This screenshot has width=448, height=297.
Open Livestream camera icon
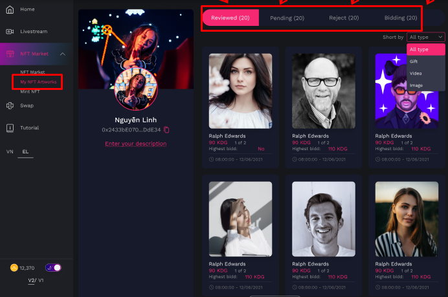[x=10, y=32]
